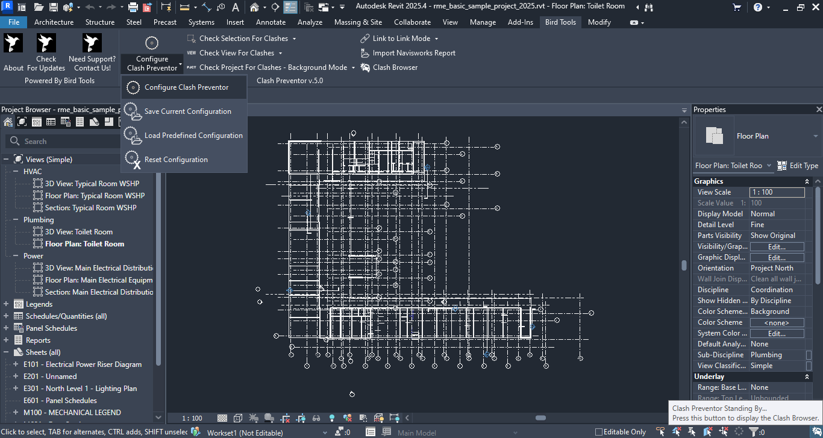Click the horizontal scrollbar below the drawing view
The image size is (823, 438).
[x=540, y=418]
